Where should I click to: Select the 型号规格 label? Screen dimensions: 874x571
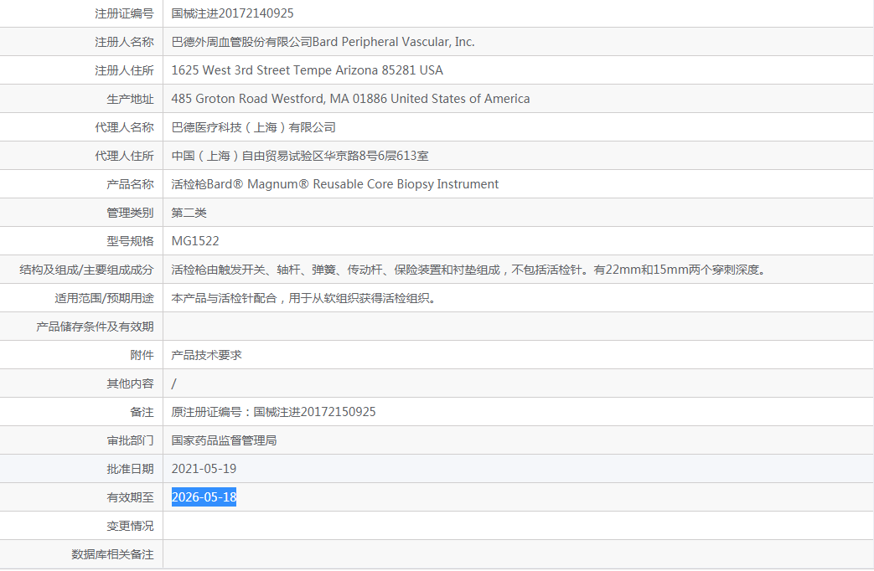click(131, 240)
